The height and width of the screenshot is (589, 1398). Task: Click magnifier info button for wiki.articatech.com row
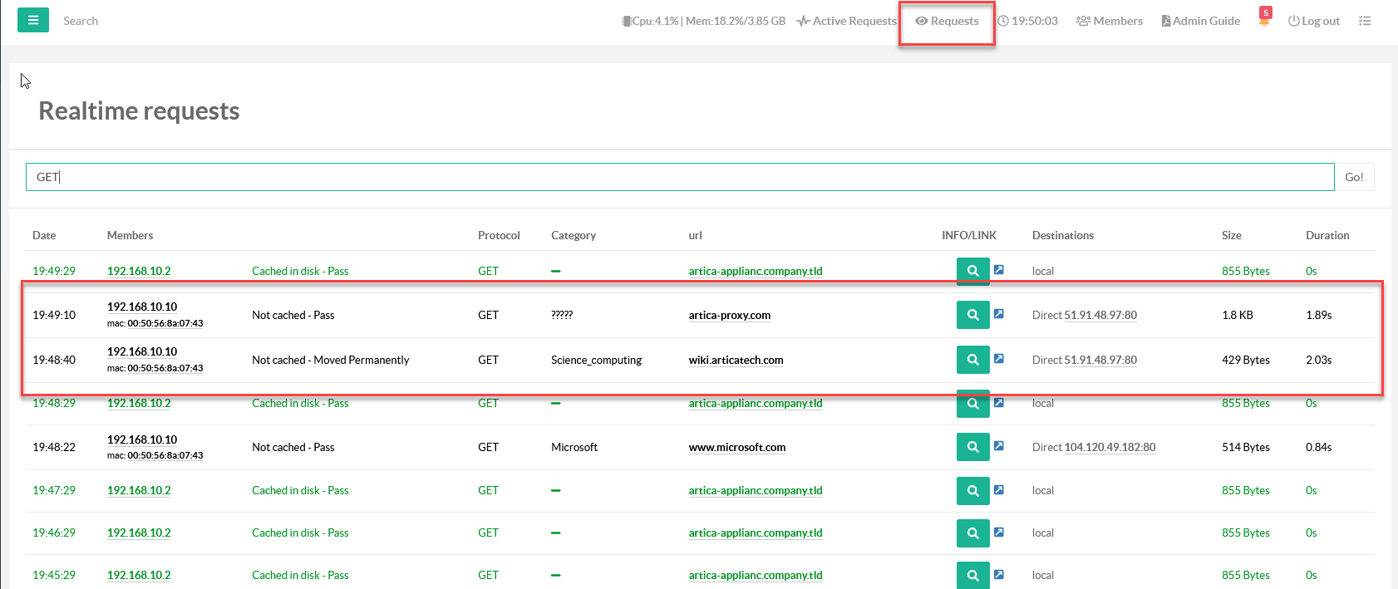click(x=972, y=360)
